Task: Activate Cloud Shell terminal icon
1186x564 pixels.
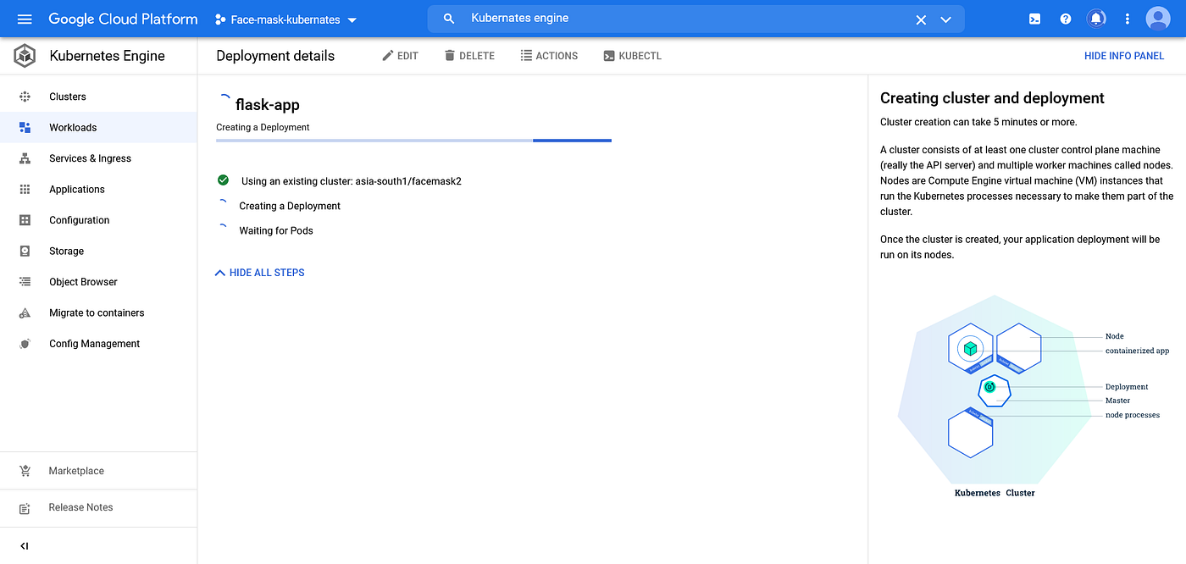Action: coord(1034,19)
